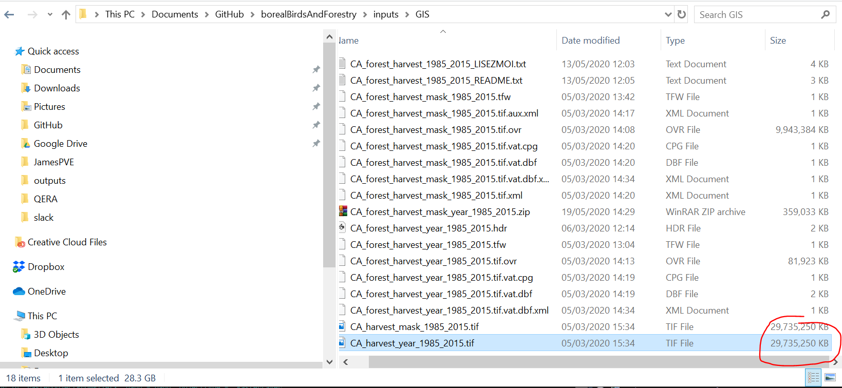Select This PC icon in navigation pane
Screen dimensions: 842x388
click(20, 316)
